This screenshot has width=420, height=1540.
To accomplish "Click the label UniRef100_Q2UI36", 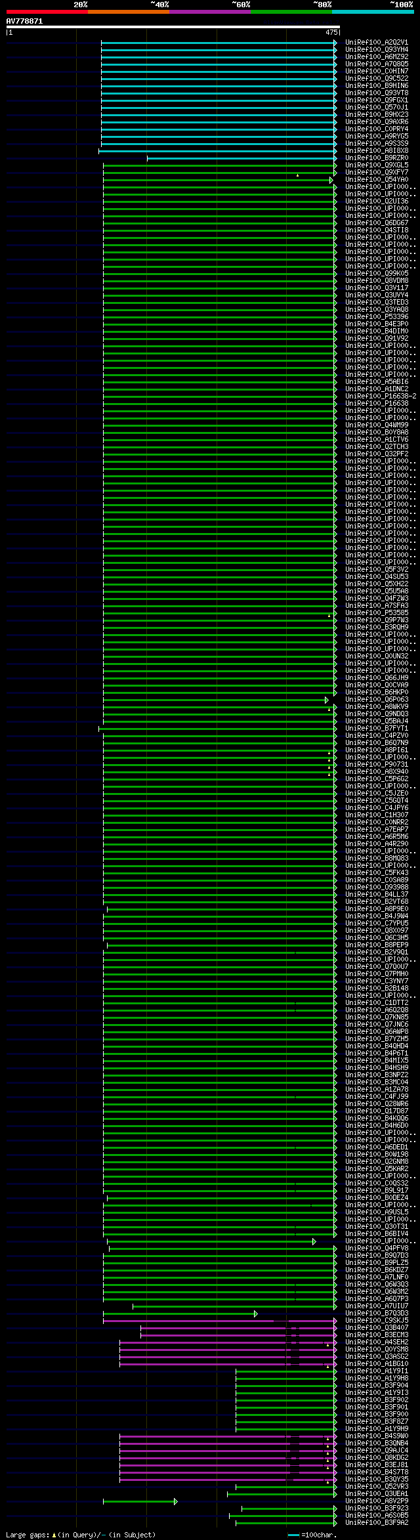I will coord(377,201).
